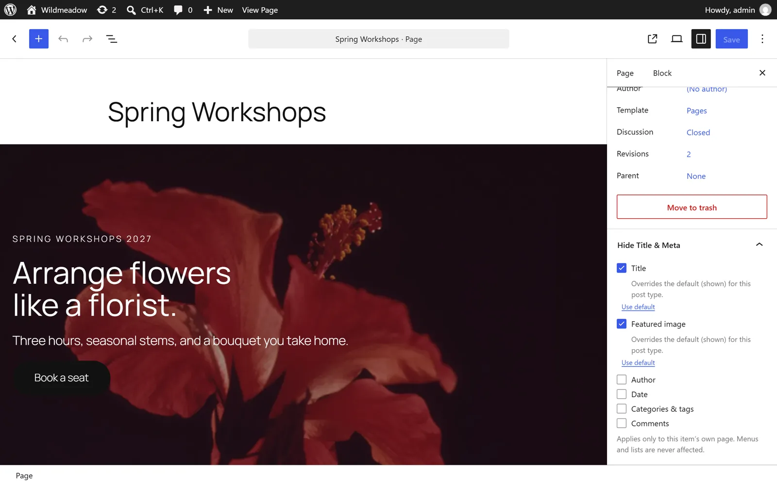777x485 pixels.
Task: Uncheck the Title checkbox
Action: click(622, 268)
